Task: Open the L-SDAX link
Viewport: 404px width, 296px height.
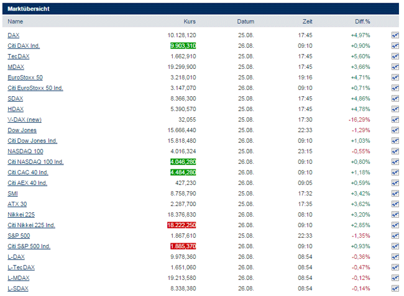Action: pos(18,289)
